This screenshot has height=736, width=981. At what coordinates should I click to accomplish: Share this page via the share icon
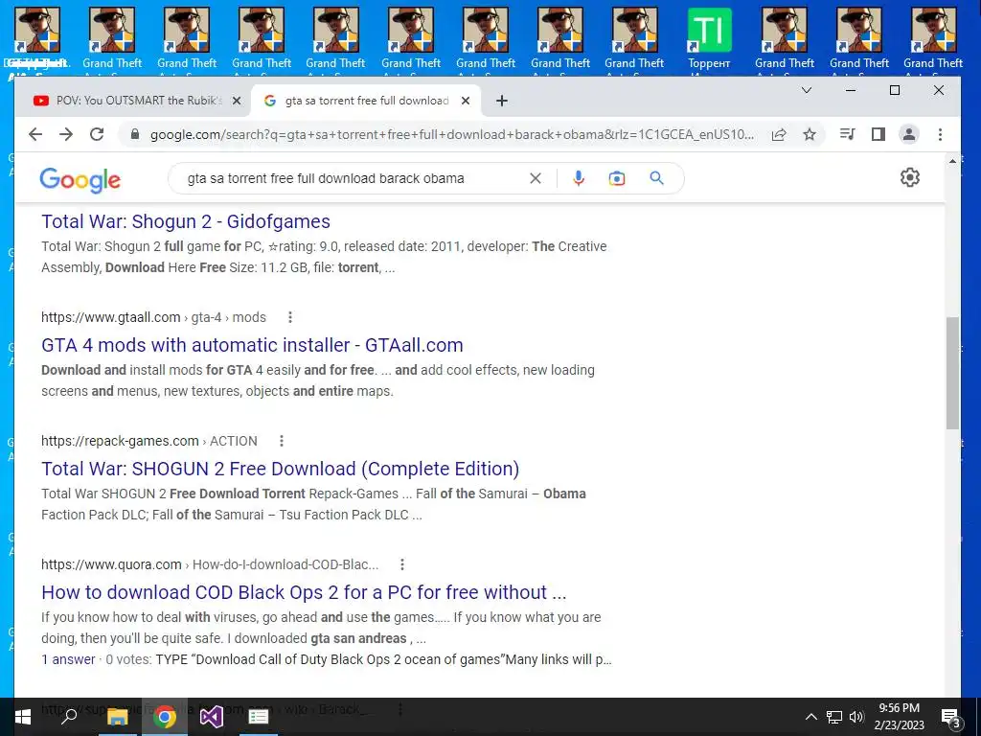point(778,134)
